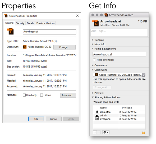Click the everyone group icon
156x144 pixels.
[x=97, y=119]
